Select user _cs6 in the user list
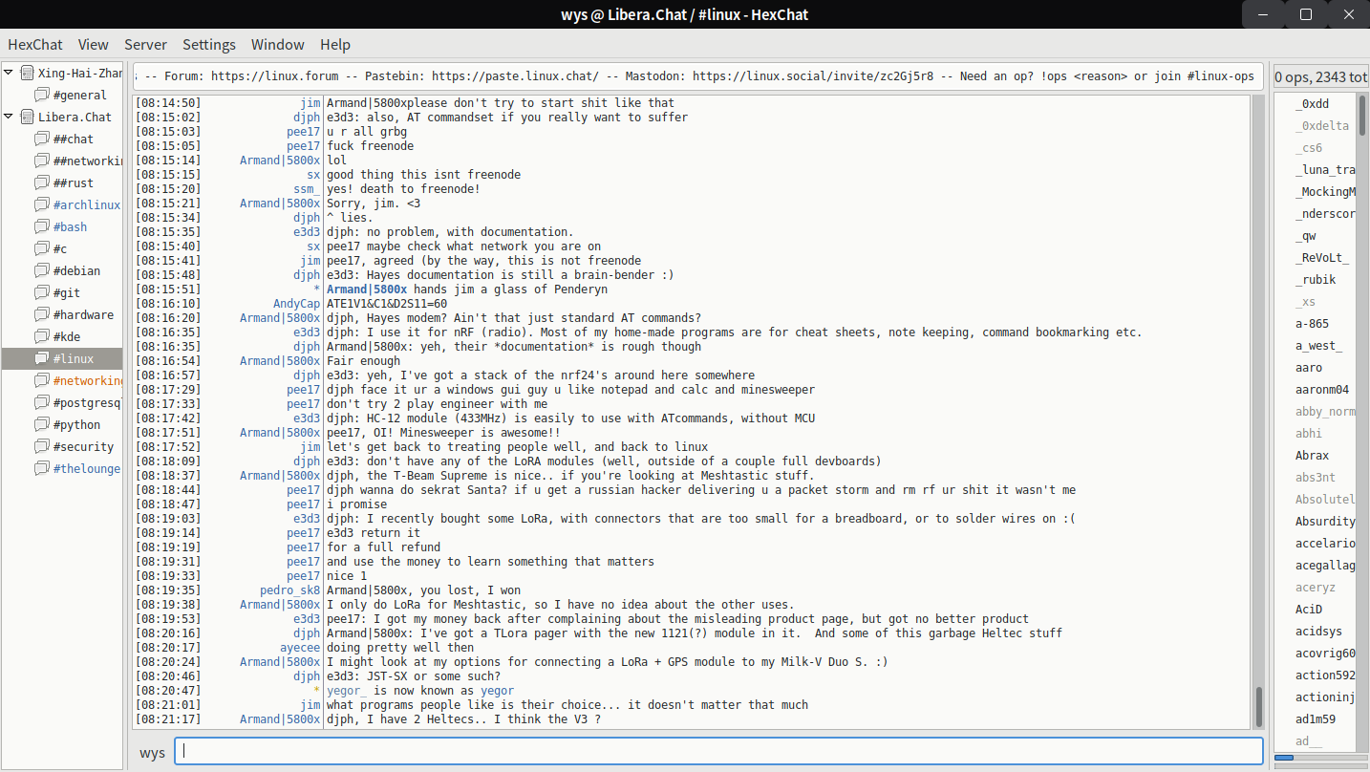Image resolution: width=1370 pixels, height=772 pixels. coord(1309,147)
